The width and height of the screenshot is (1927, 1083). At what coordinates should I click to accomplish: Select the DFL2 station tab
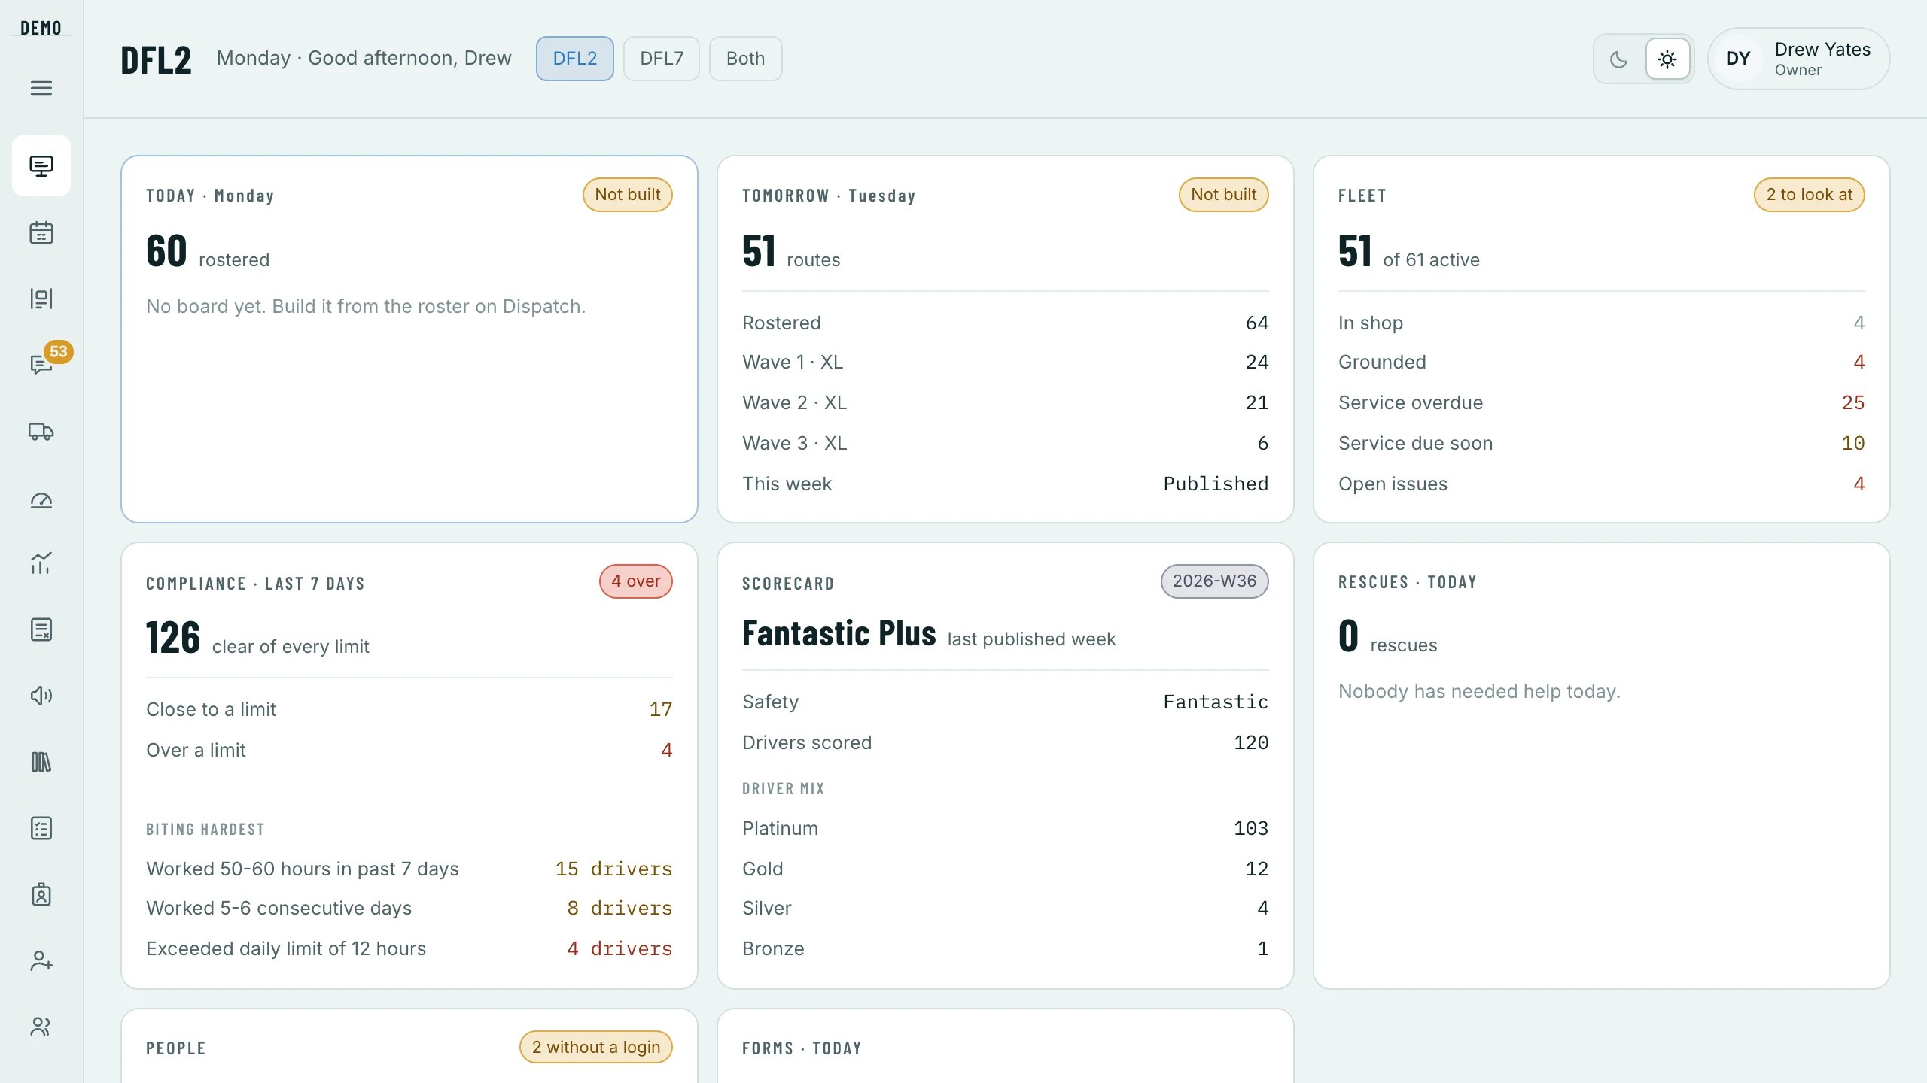click(575, 59)
